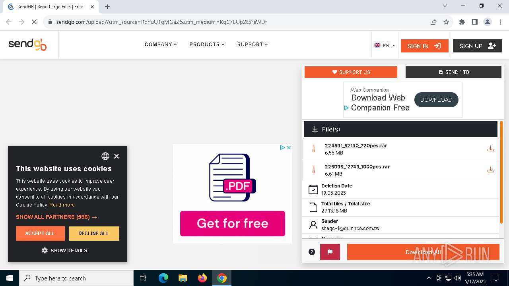Open Microsoft Edge from taskbar
This screenshot has width=509, height=286.
click(x=163, y=278)
